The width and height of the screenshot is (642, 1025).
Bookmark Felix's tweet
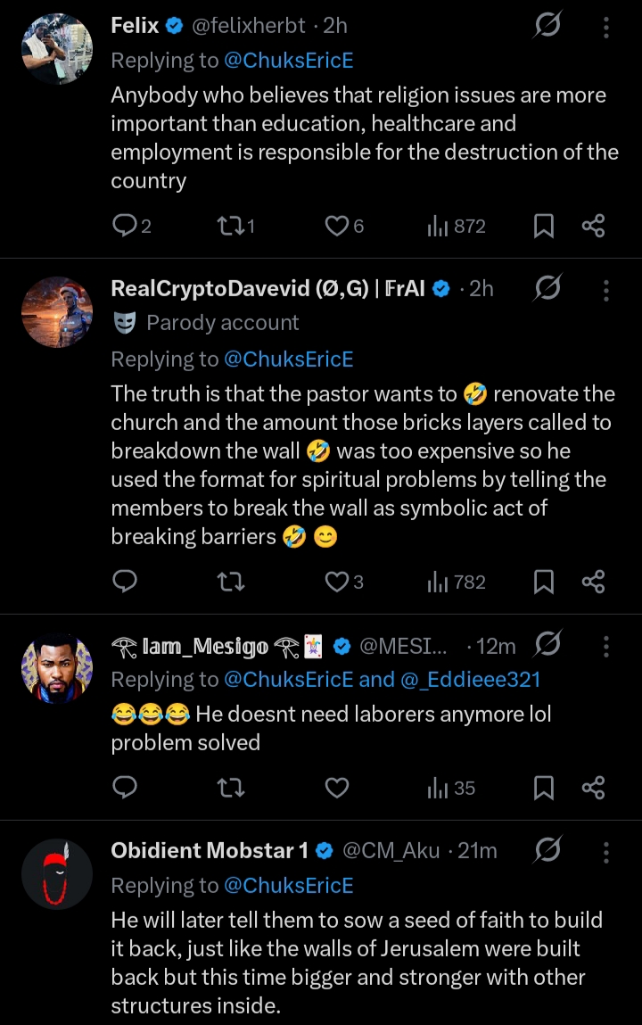click(543, 227)
